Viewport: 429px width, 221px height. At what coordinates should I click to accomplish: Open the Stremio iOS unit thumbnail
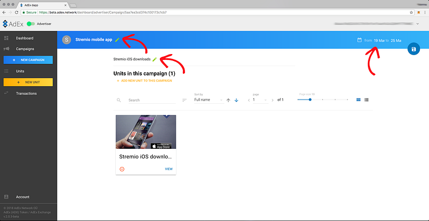[146, 132]
